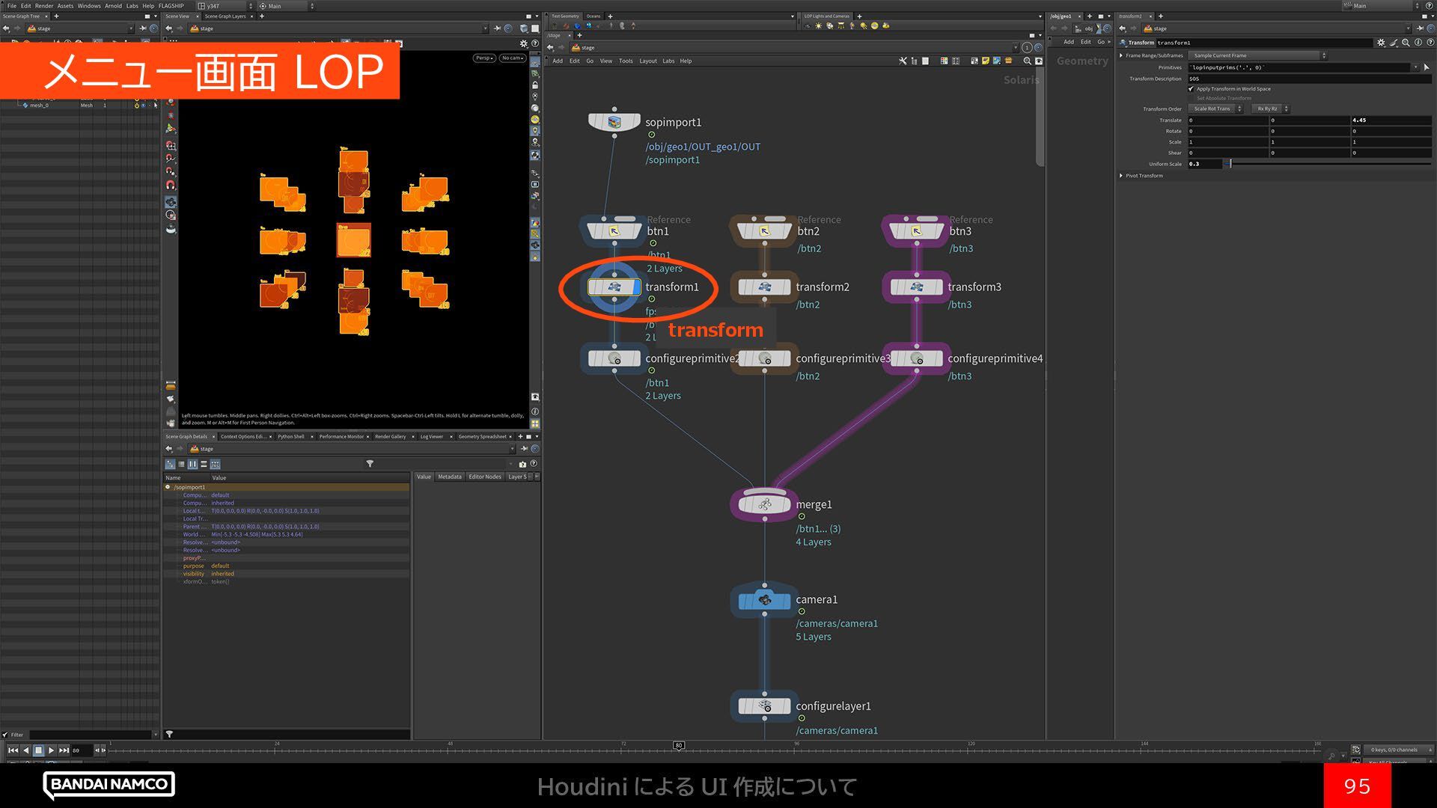Click the Metadata tab button
This screenshot has width=1437, height=808.
[449, 477]
